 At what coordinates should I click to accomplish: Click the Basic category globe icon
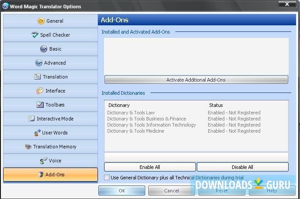point(44,49)
